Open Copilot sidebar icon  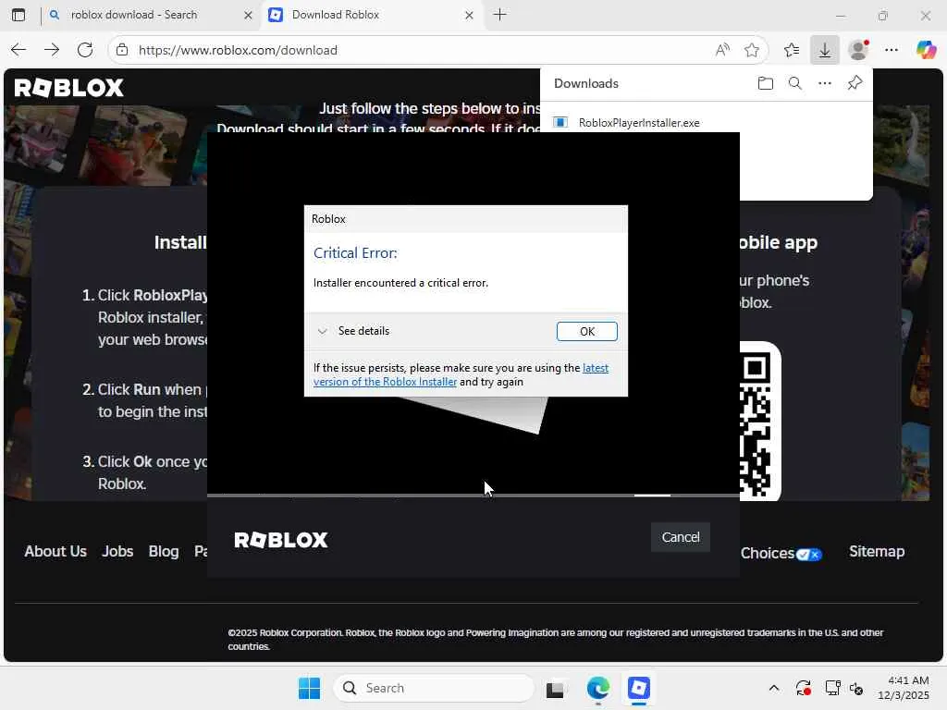(x=926, y=50)
